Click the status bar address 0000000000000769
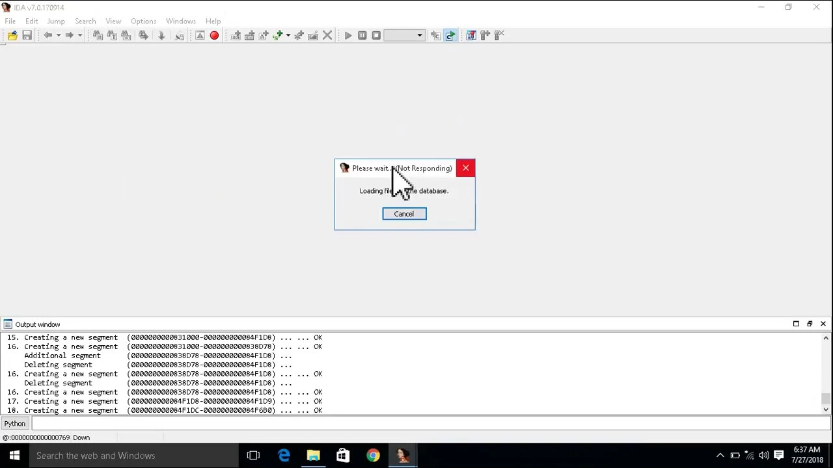833x468 pixels. click(x=38, y=437)
